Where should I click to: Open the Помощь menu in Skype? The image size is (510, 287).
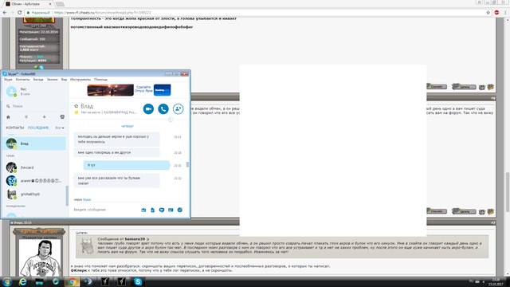101,80
